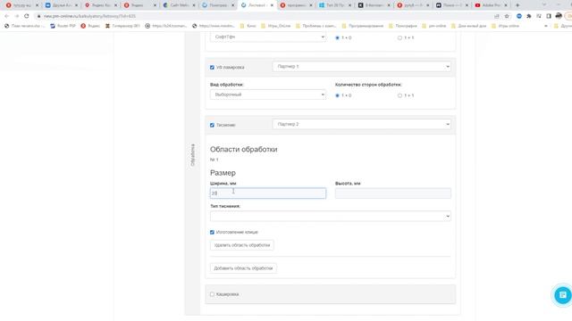Open the Другие bookmarks folder
This screenshot has width=572, height=321.
coord(562,26)
